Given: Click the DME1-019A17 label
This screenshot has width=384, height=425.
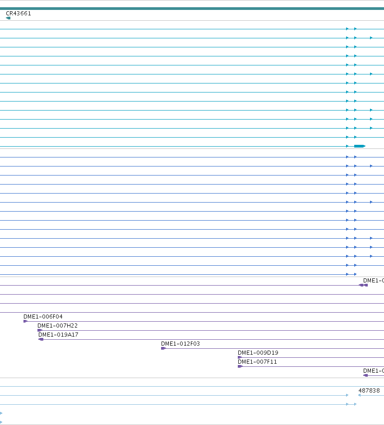Looking at the screenshot, I should tap(58, 335).
